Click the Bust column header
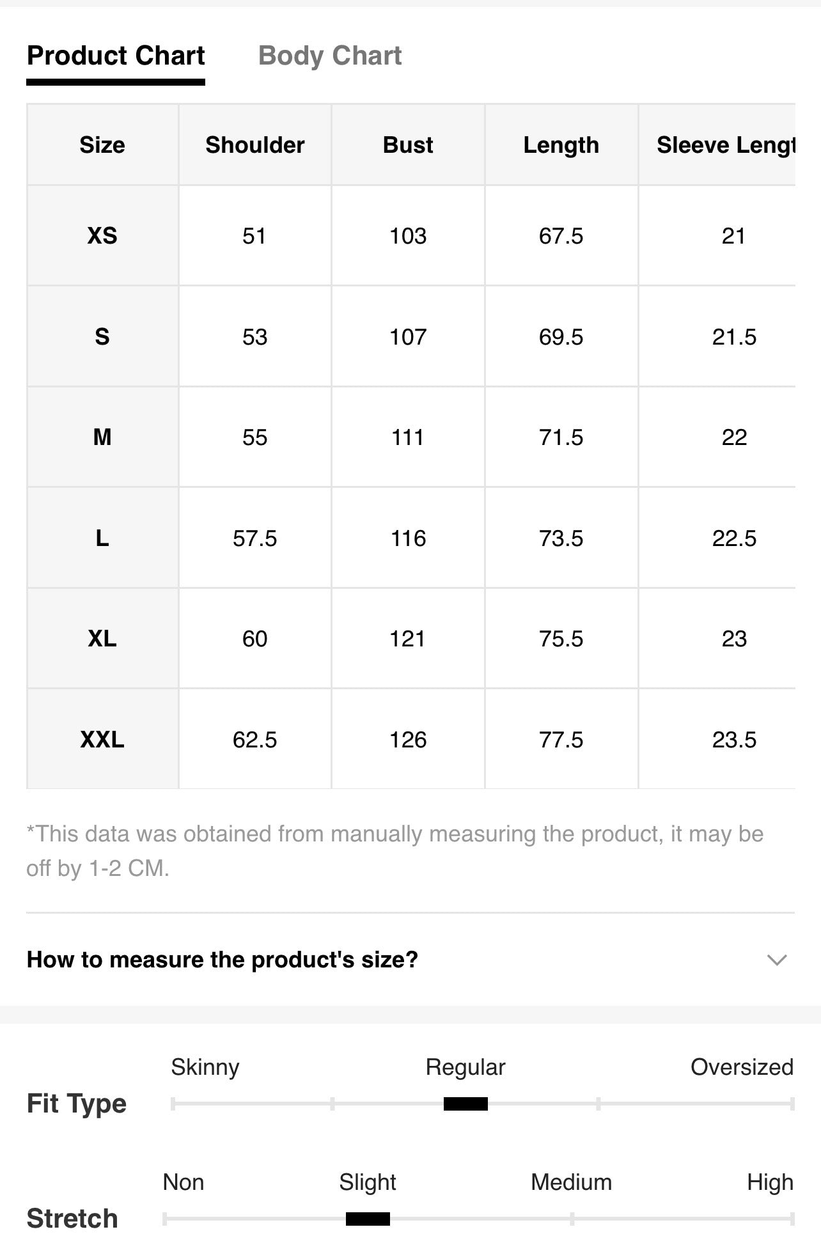Screen dimensions: 821x1250 [408, 145]
